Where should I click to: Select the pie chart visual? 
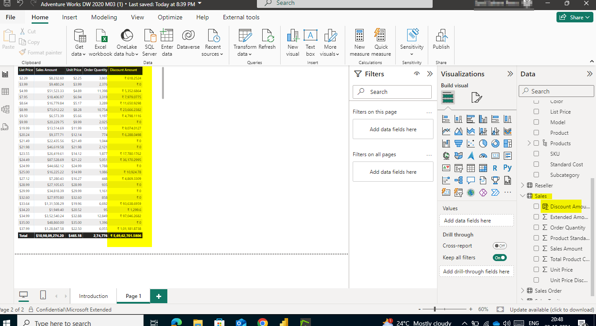point(483,143)
